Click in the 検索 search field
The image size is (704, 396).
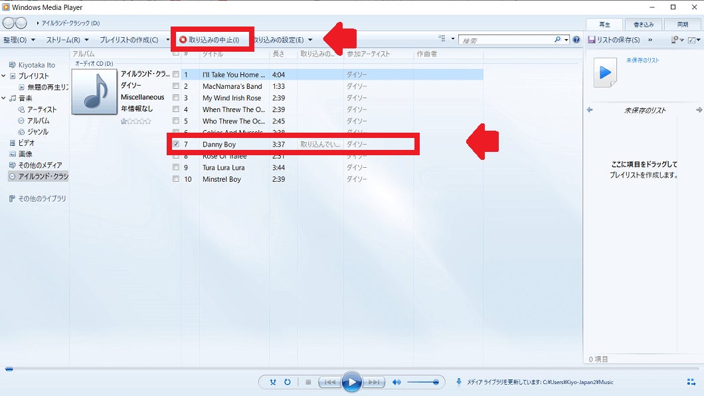click(x=506, y=40)
